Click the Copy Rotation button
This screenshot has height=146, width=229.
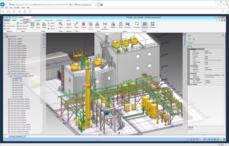[x=22, y=26]
